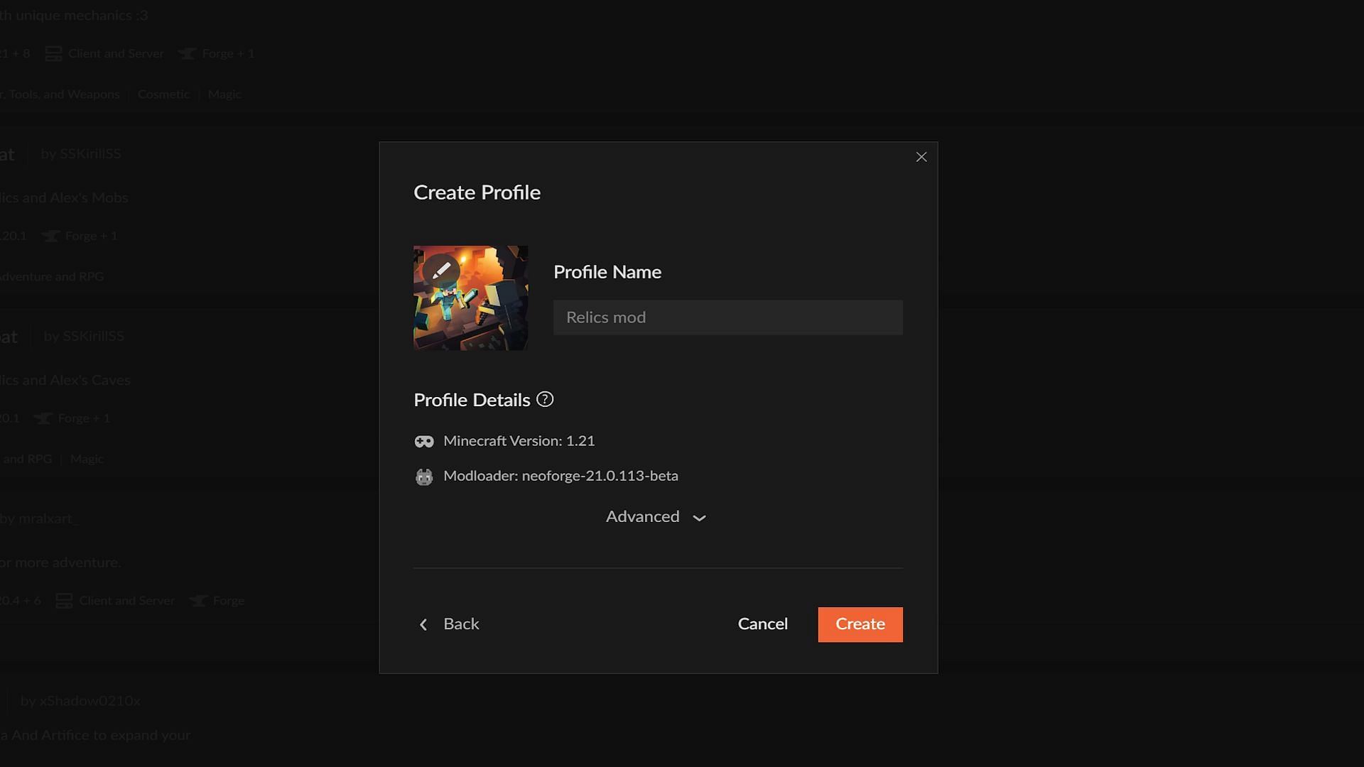This screenshot has height=767, width=1364.
Task: Select the Relics mod profile name text
Action: point(727,317)
